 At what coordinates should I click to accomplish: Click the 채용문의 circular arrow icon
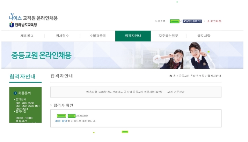coord(15,93)
